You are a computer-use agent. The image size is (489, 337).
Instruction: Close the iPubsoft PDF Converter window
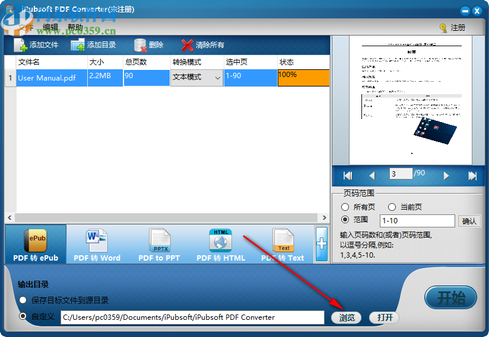coord(477,11)
